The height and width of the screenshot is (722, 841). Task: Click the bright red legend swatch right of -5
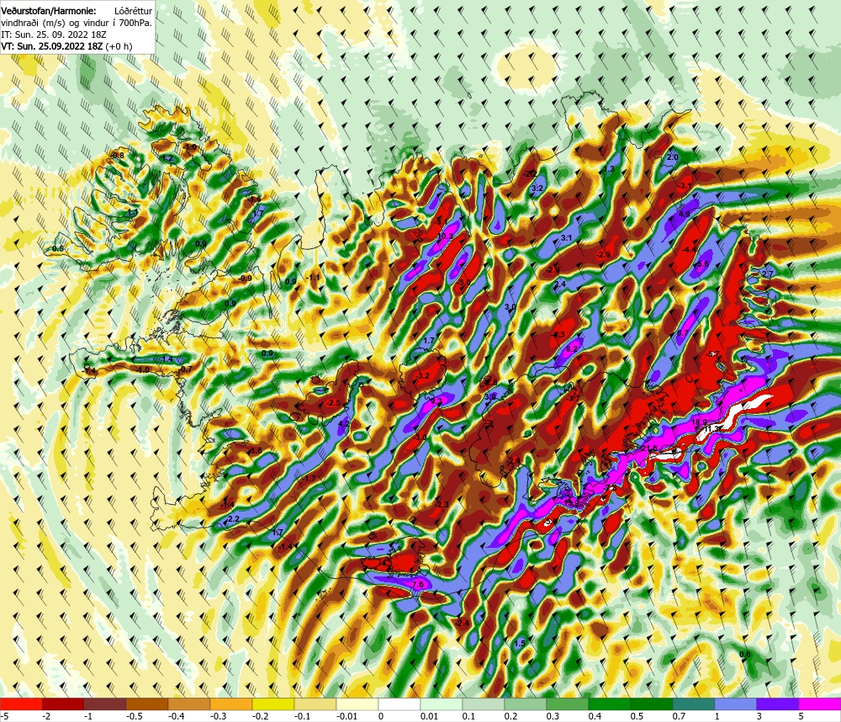pos(21,704)
